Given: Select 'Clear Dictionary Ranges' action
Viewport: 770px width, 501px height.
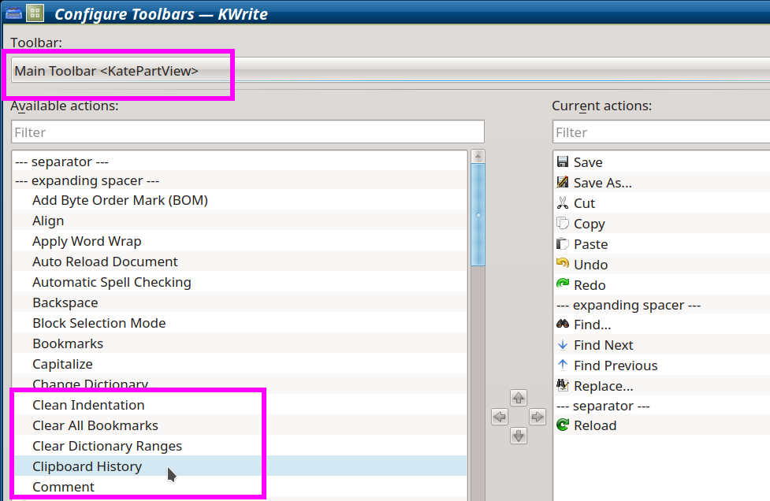Looking at the screenshot, I should point(240,446).
